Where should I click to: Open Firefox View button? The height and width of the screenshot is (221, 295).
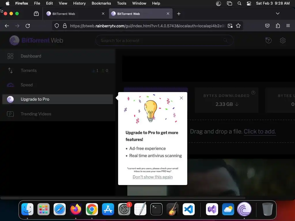[x=36, y=14]
